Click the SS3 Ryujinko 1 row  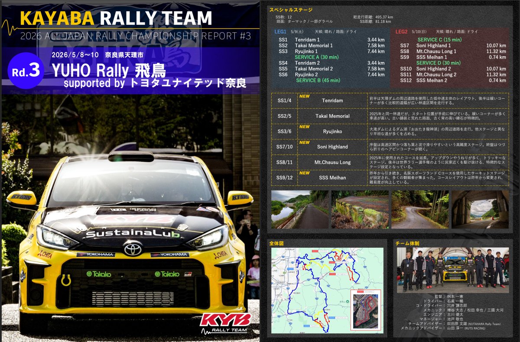331,51
